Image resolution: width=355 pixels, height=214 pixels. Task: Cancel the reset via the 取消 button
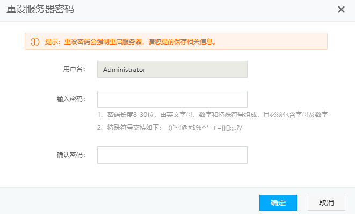click(x=326, y=203)
